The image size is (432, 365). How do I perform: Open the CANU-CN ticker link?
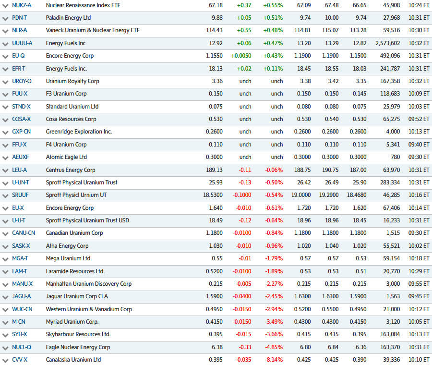point(24,233)
